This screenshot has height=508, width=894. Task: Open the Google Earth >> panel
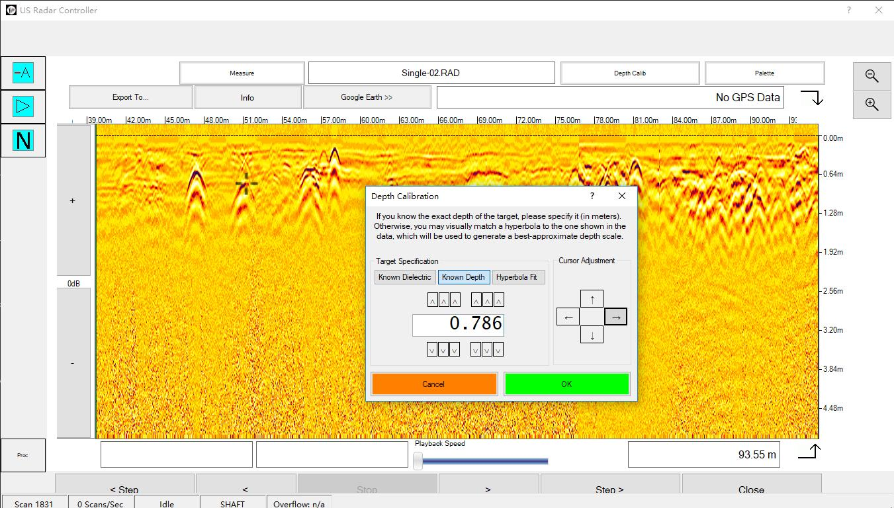367,97
